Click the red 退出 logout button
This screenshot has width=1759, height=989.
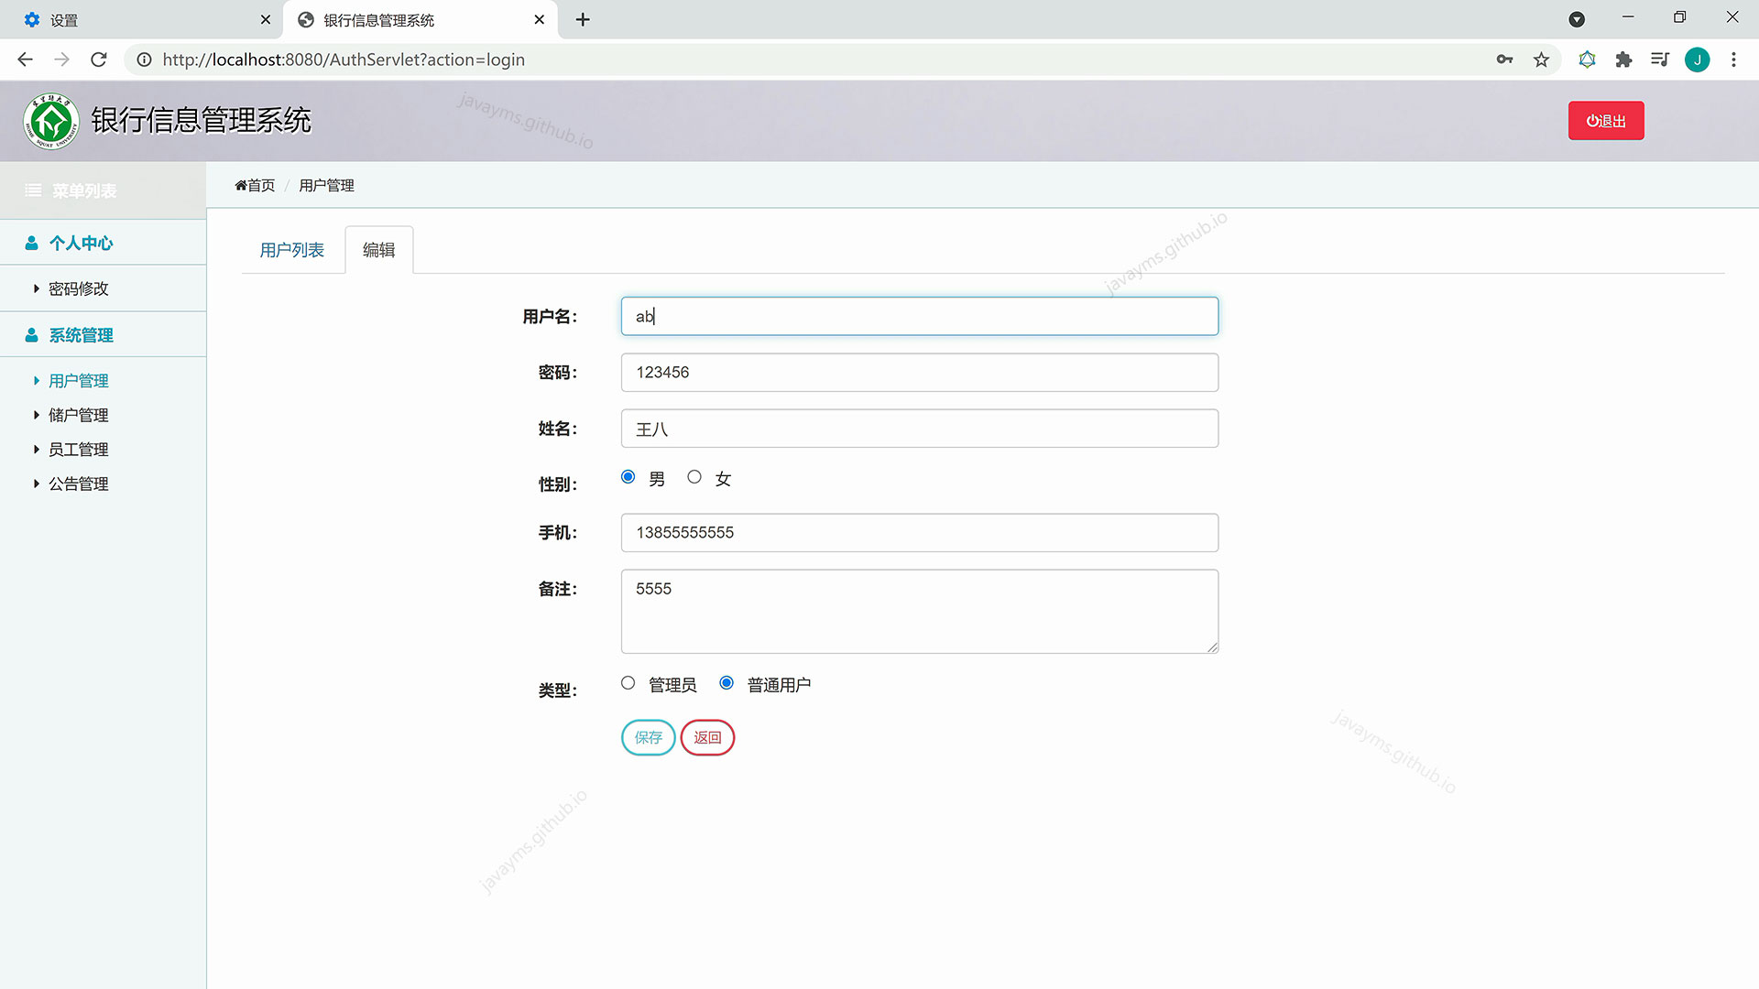pos(1605,121)
